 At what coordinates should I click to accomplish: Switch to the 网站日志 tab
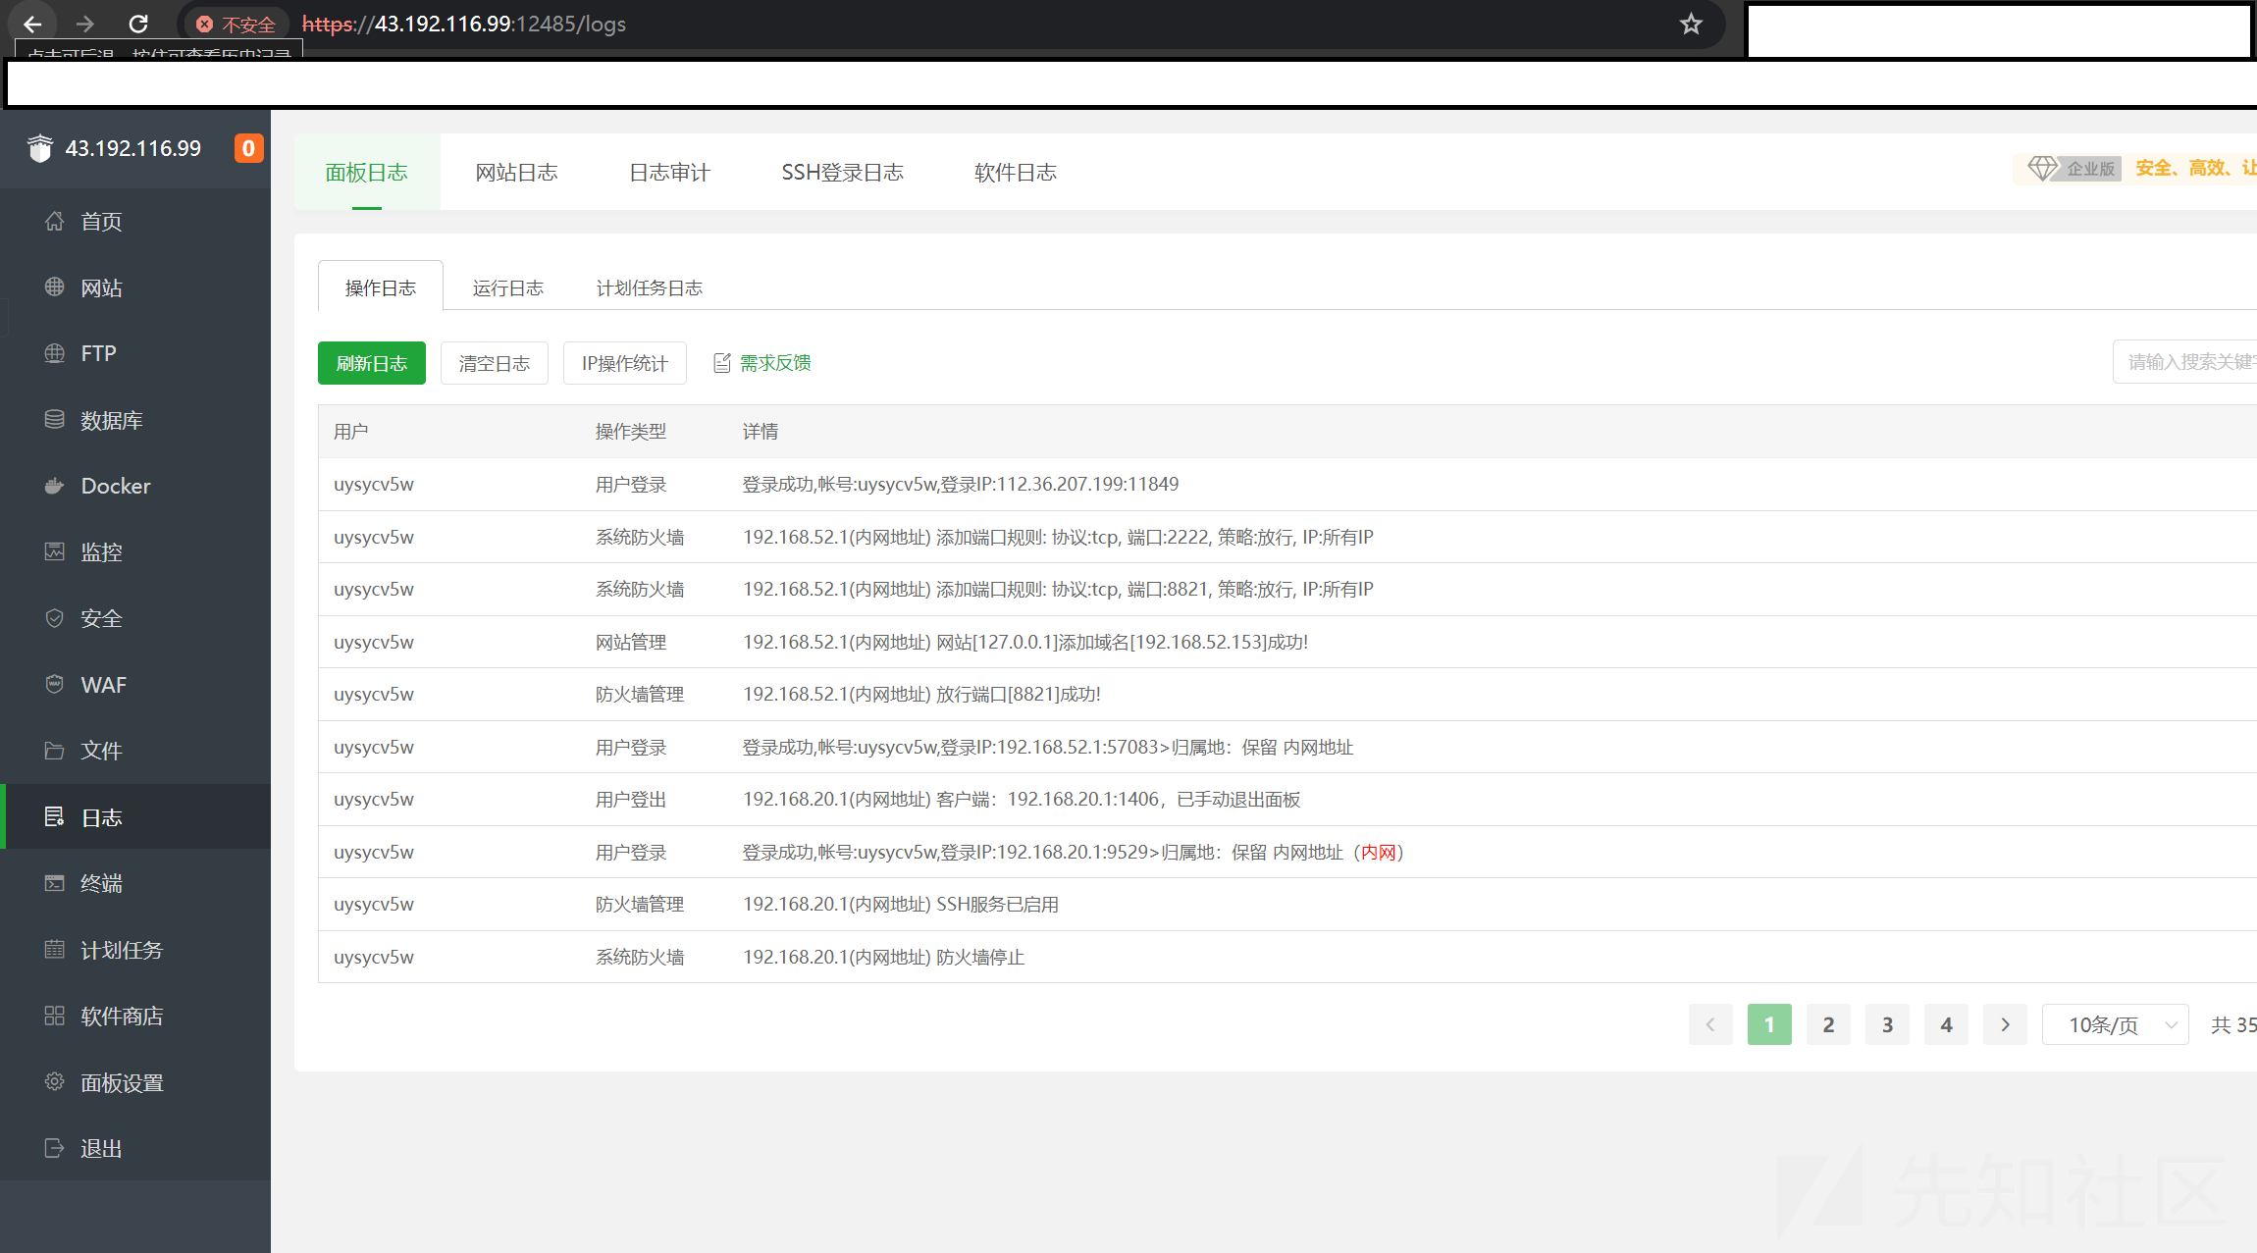[x=516, y=172]
